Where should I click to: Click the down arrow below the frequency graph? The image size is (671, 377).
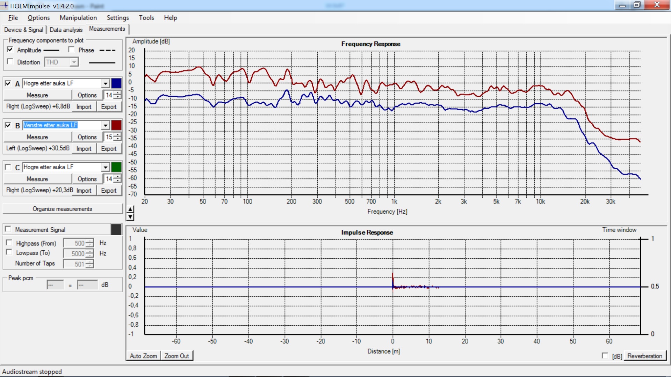(130, 217)
